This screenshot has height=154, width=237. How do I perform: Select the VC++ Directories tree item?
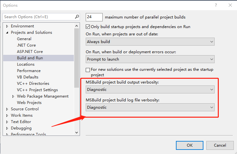pyautogui.click(x=33, y=84)
